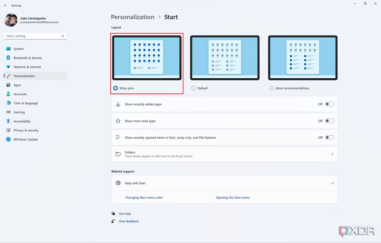381x243 pixels.
Task: Click the João Carrasqueira account name
Action: (x=33, y=18)
